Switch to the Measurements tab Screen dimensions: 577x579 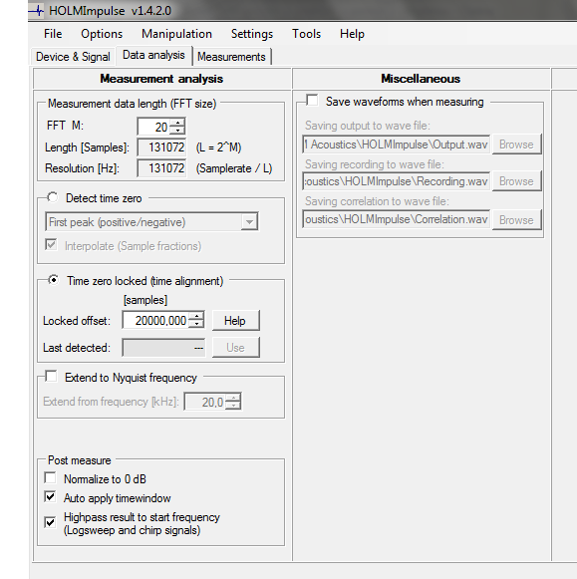[x=231, y=57]
